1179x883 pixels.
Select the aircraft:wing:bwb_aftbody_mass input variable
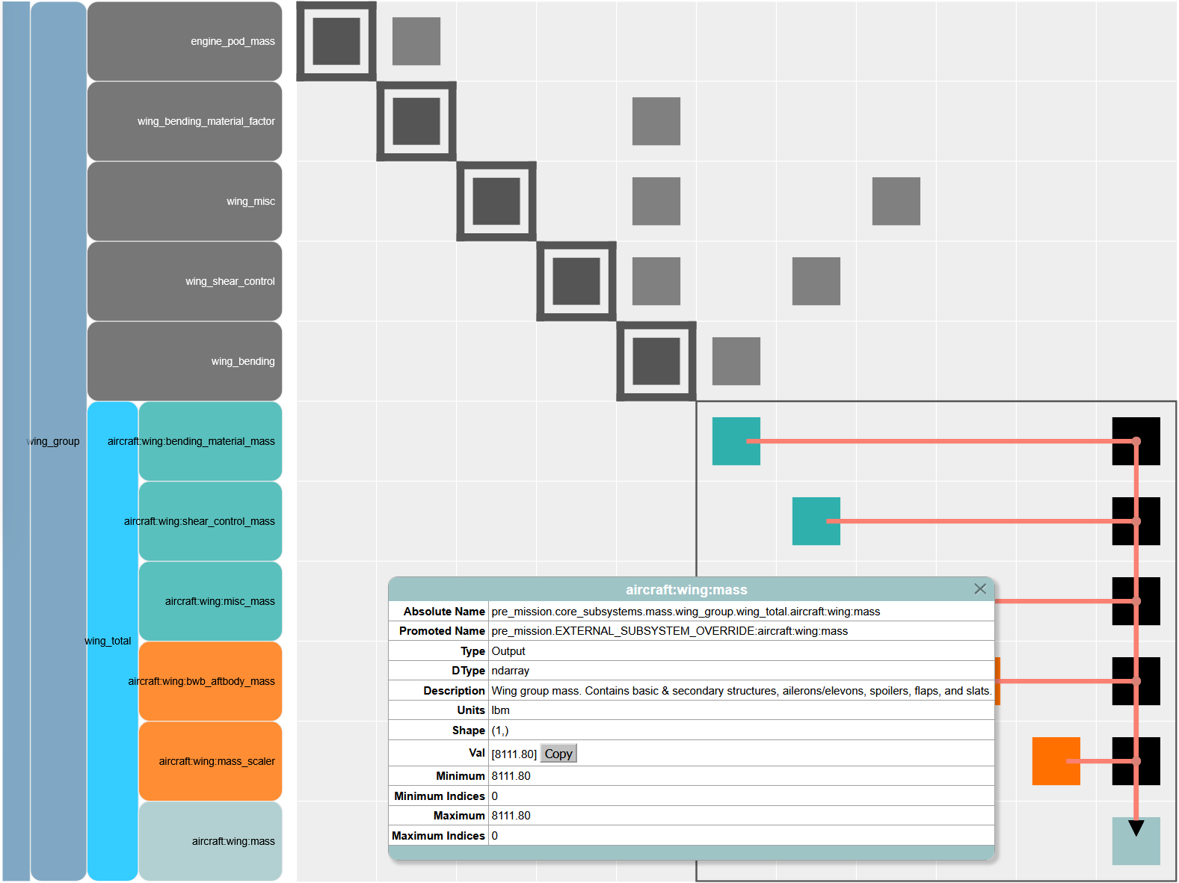[x=210, y=681]
